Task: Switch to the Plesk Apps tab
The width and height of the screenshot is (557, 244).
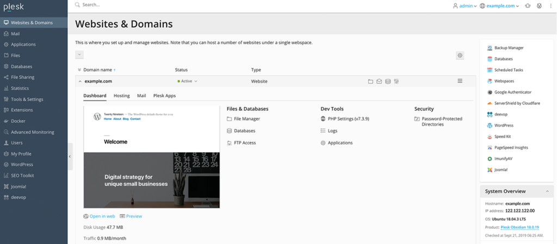Action: 164,96
